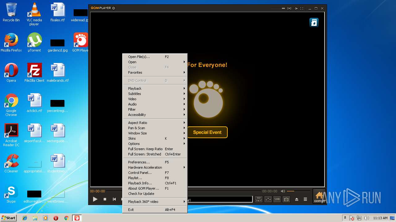The width and height of the screenshot is (396, 222).
Task: Open Chrome from the taskbar
Action: click(x=66, y=218)
